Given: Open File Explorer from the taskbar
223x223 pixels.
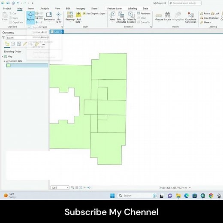Looking at the screenshot, I should [178, 196].
